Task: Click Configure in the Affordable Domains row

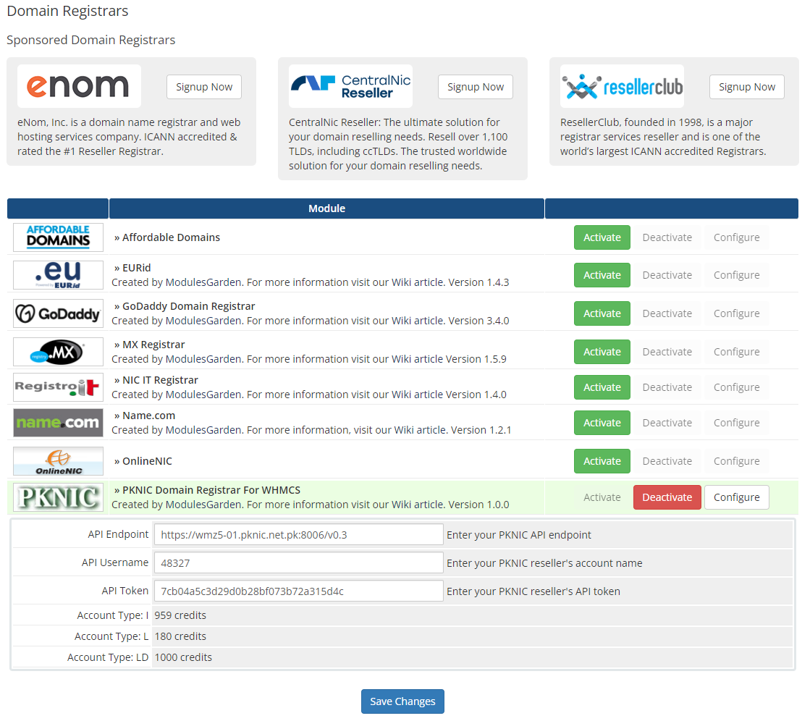Action: point(737,237)
